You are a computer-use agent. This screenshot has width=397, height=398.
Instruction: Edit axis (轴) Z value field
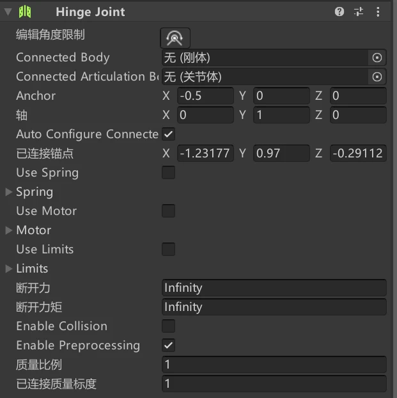[x=358, y=115]
